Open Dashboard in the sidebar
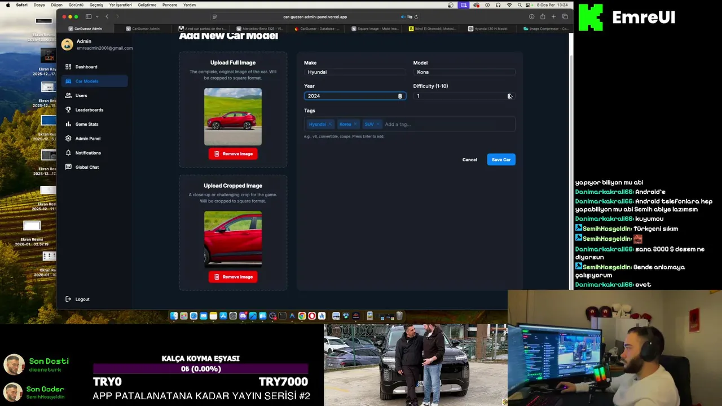 pos(94,67)
